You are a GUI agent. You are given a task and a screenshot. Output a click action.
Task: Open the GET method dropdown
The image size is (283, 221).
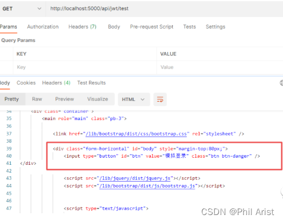point(22,9)
